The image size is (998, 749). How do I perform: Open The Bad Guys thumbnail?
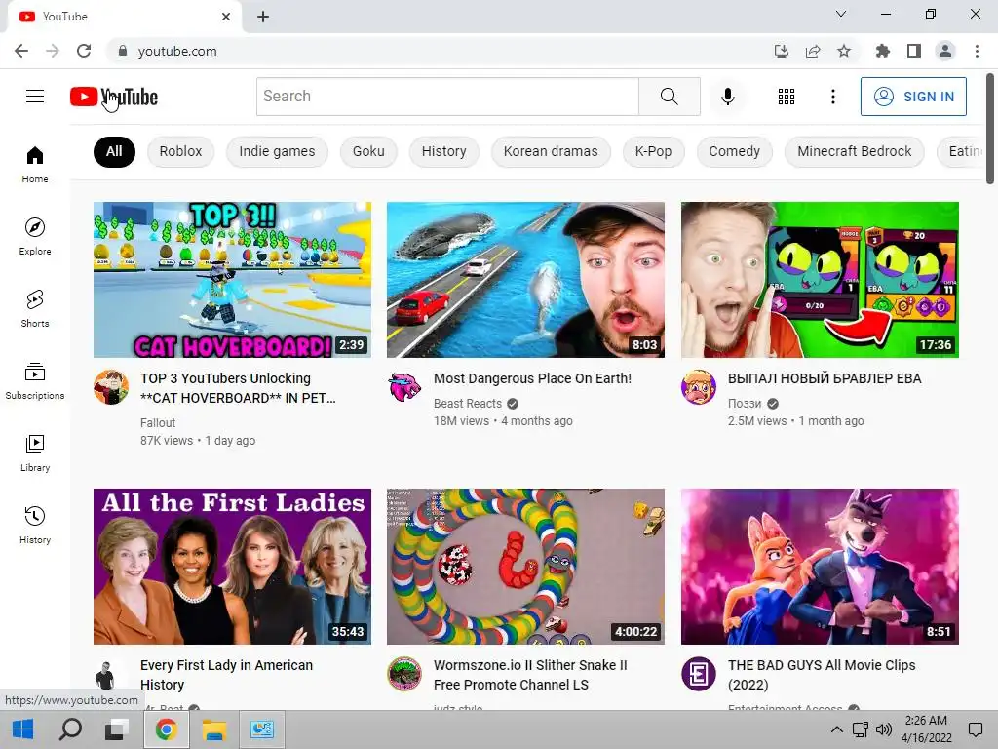[x=820, y=567]
